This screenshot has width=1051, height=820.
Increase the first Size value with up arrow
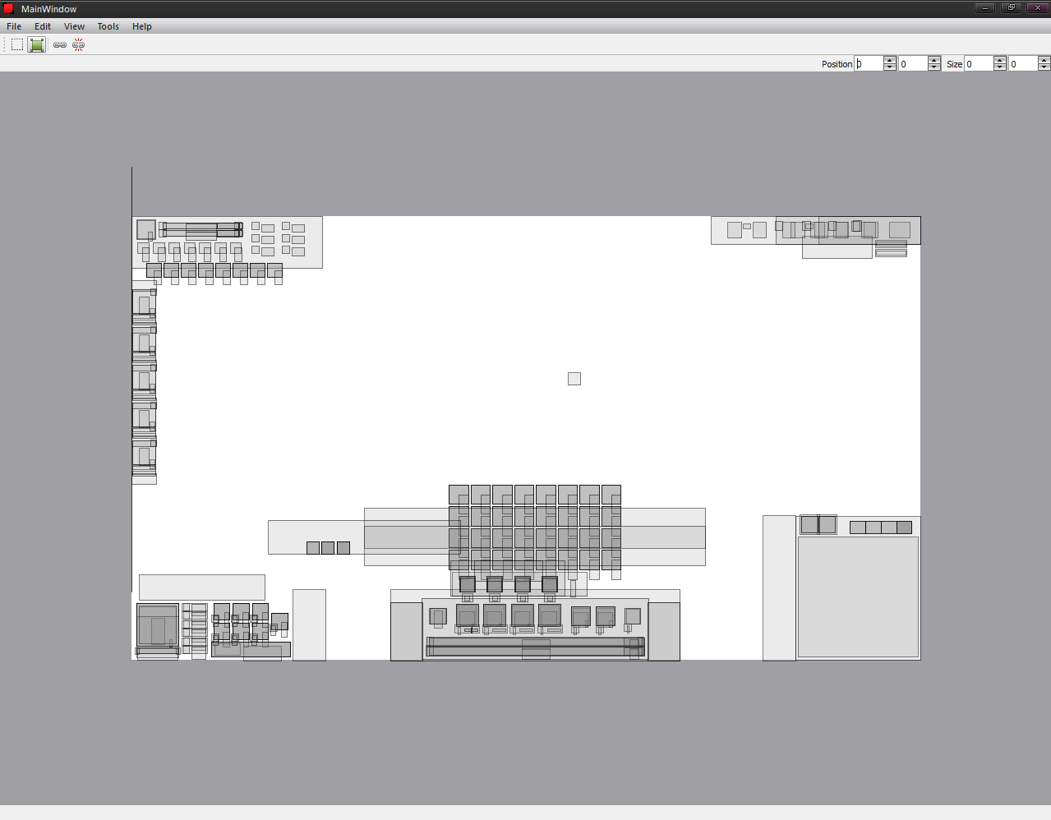(1000, 60)
